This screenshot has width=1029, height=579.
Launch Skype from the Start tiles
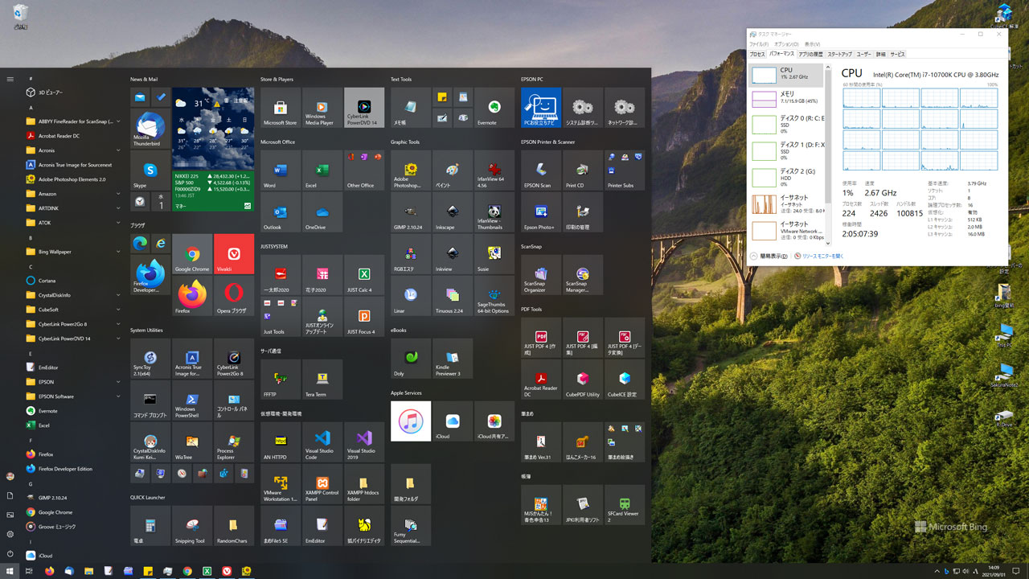click(150, 170)
